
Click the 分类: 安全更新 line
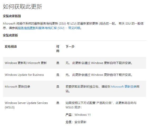tap(76, 122)
